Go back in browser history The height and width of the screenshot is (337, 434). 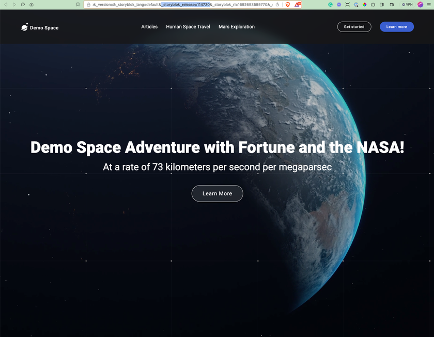pyautogui.click(x=6, y=5)
